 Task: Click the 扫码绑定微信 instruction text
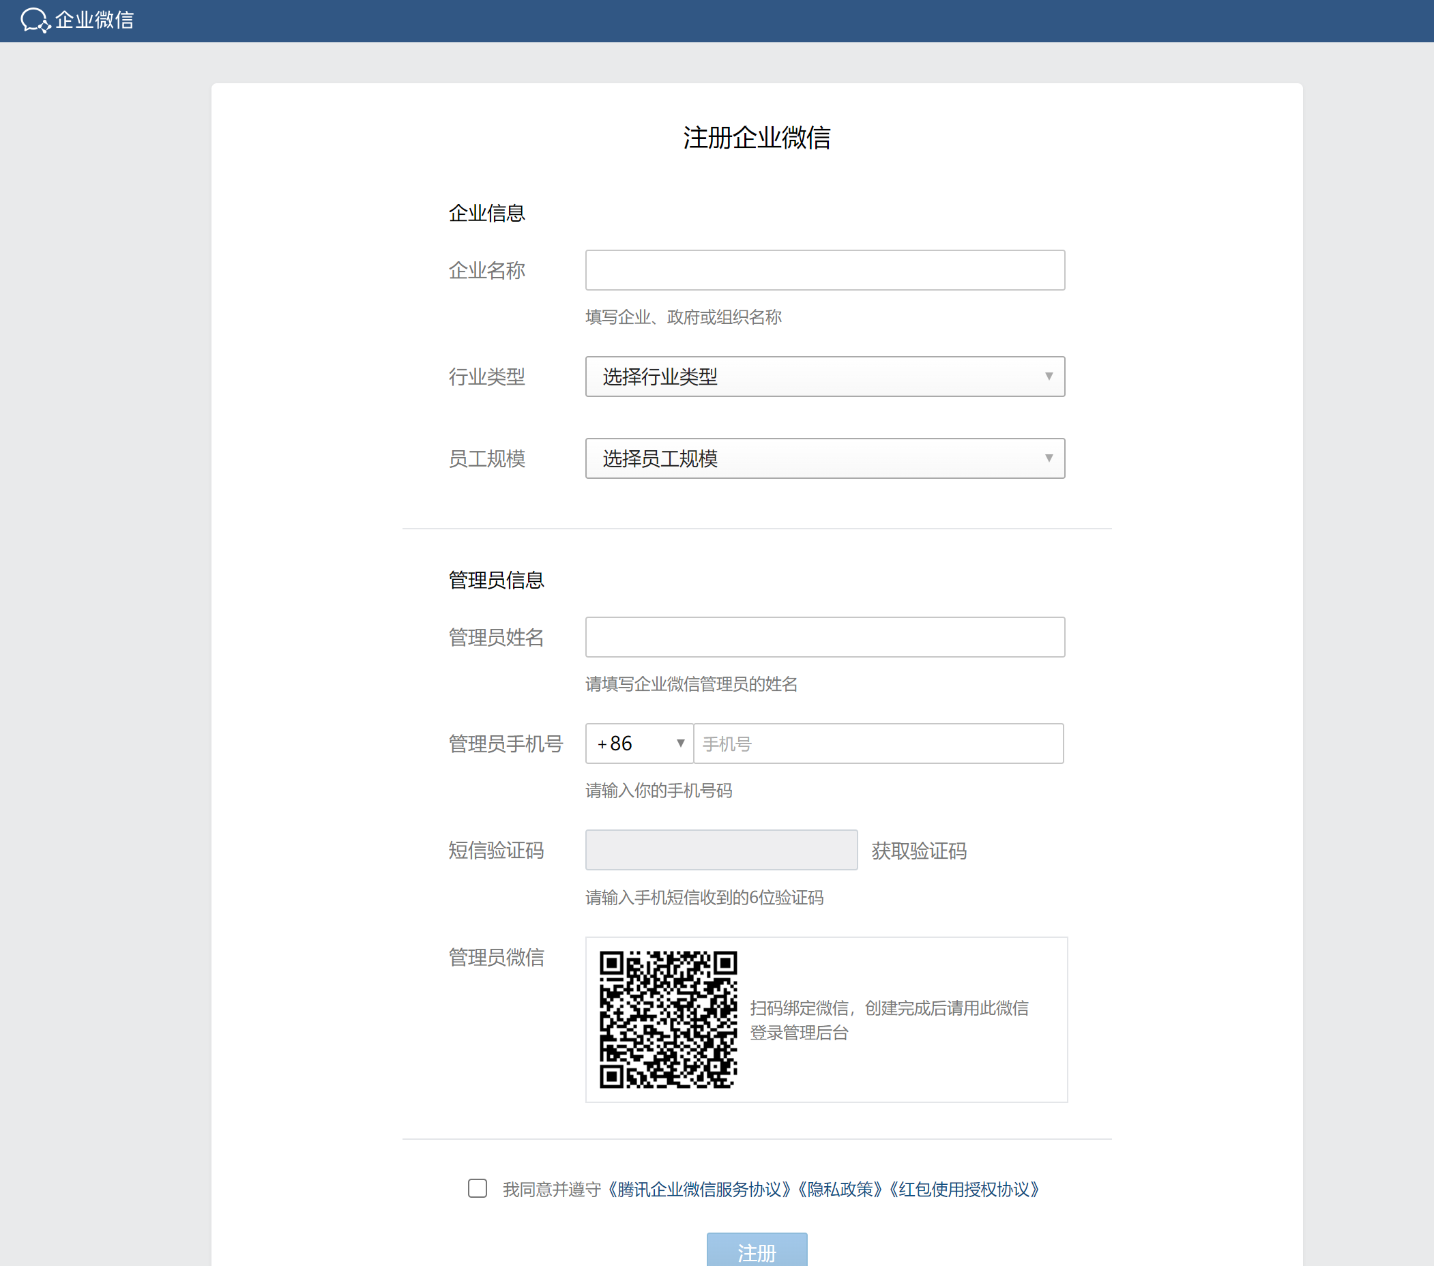pyautogui.click(x=889, y=1020)
